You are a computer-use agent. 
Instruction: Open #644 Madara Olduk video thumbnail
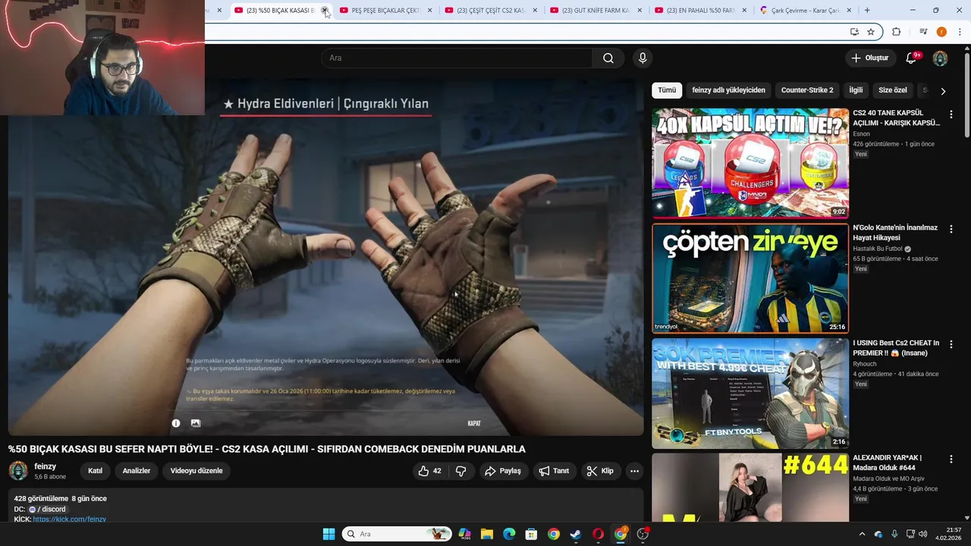click(x=750, y=488)
